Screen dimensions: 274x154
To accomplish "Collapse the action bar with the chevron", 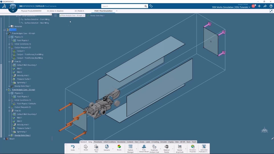I will click(66, 145).
